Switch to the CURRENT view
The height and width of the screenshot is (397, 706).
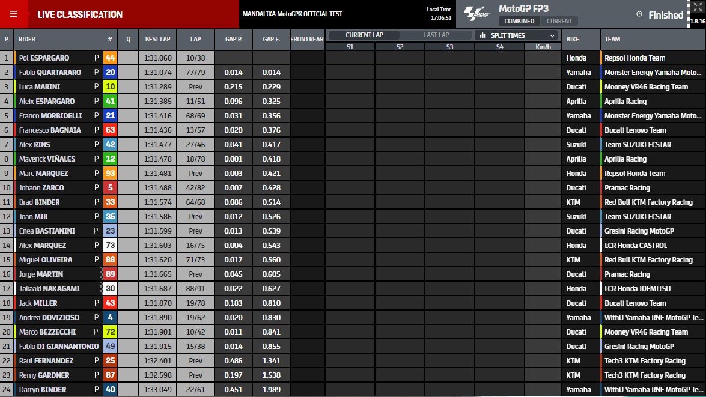click(x=559, y=21)
